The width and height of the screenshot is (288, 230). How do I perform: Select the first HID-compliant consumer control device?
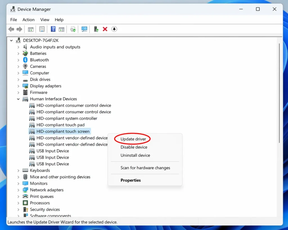74,105
